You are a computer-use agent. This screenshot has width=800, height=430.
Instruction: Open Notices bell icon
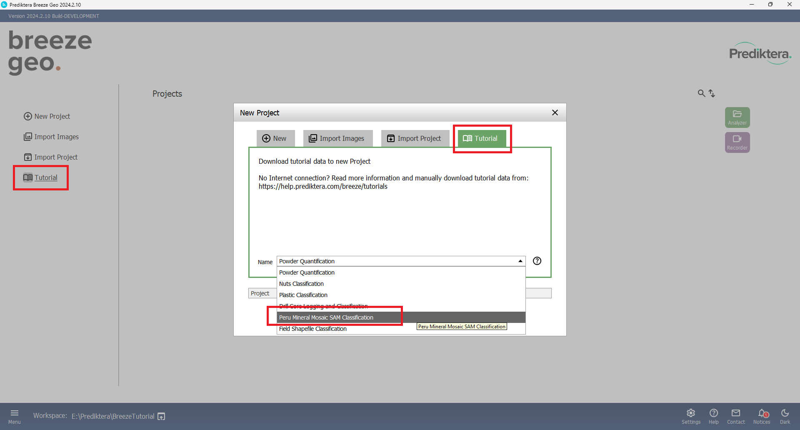[x=762, y=416]
